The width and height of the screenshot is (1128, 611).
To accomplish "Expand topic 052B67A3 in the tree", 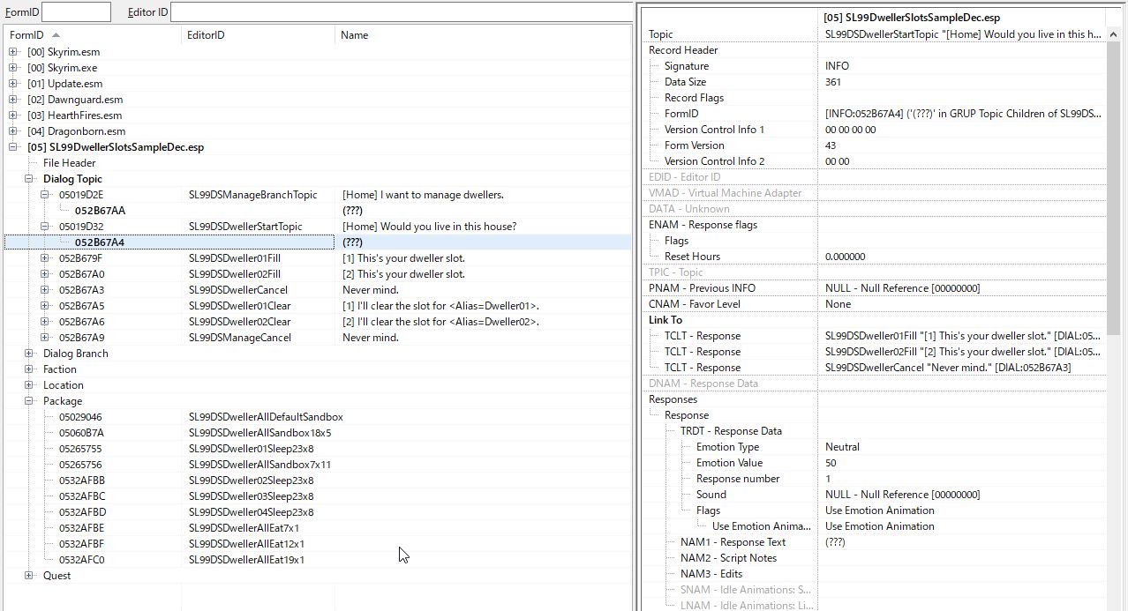I will pyautogui.click(x=45, y=290).
